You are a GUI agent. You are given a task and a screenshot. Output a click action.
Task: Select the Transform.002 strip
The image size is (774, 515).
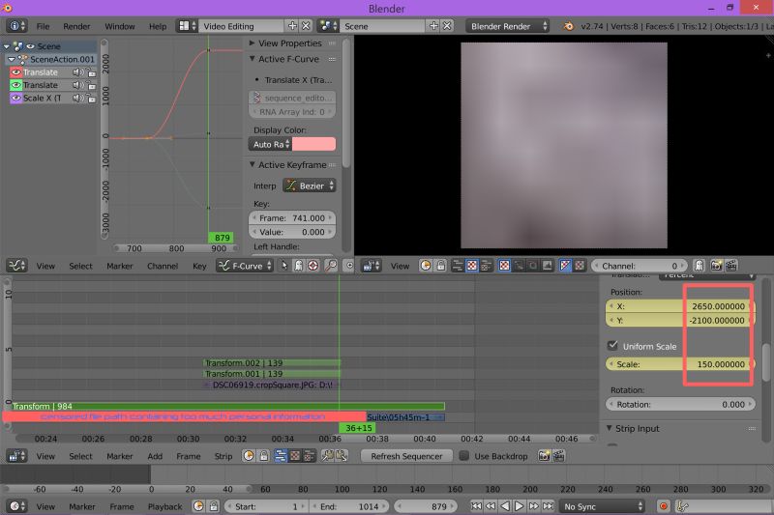click(x=272, y=363)
